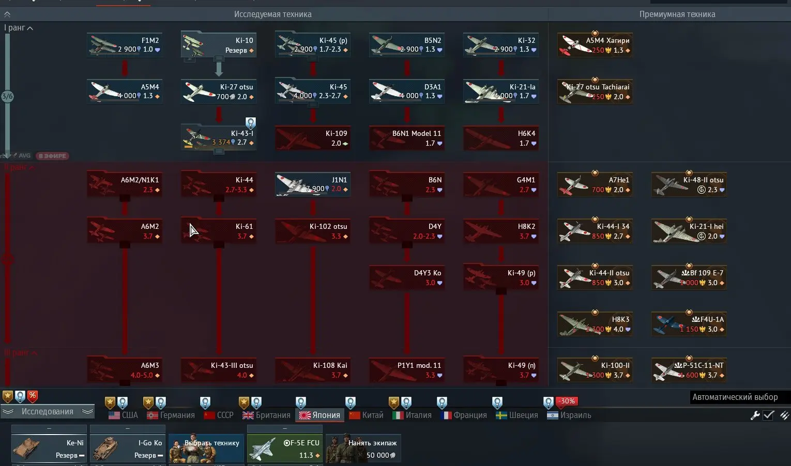
Task: Click the research bulb badge on Ki-43-I
Action: (251, 123)
